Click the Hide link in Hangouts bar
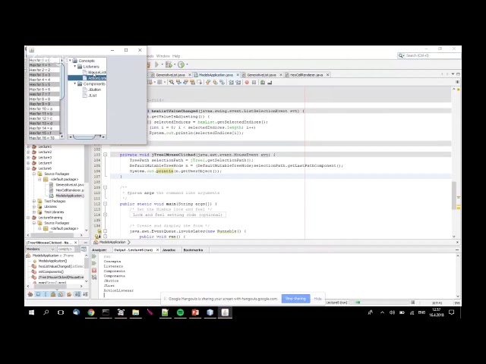This screenshot has width=486, height=364. [x=317, y=299]
